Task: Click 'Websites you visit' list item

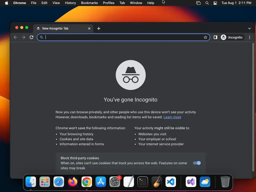Action: [x=152, y=134]
